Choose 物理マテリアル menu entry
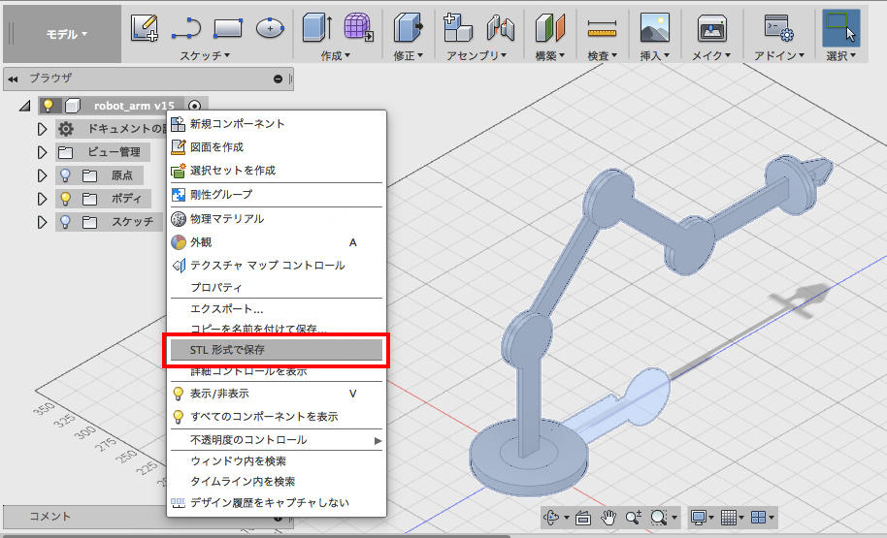Screen dimensions: 887x538 (277, 219)
